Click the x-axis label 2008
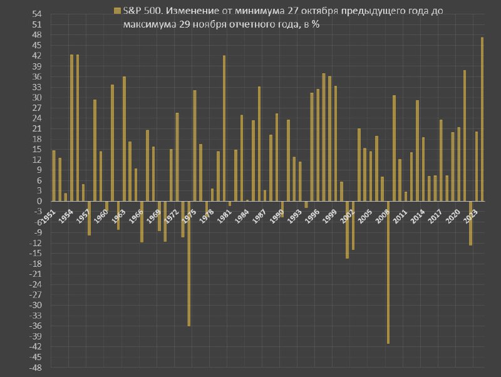Image resolution: width=501 pixels, height=377 pixels. [x=383, y=217]
